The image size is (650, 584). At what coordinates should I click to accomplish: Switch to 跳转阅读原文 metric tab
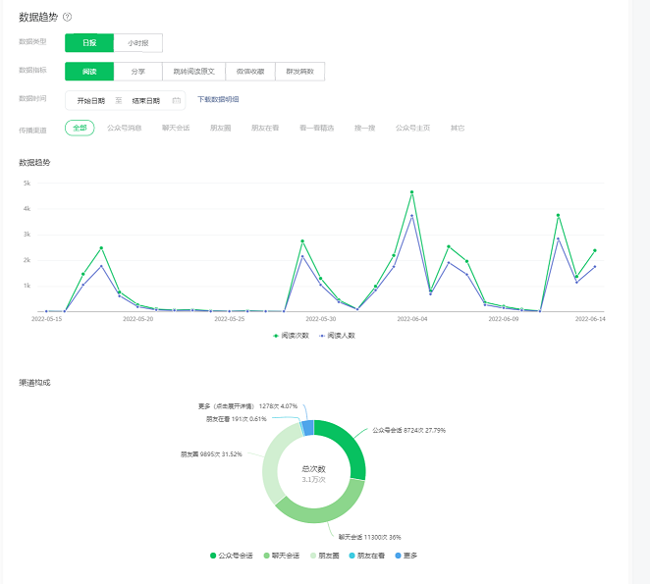192,72
